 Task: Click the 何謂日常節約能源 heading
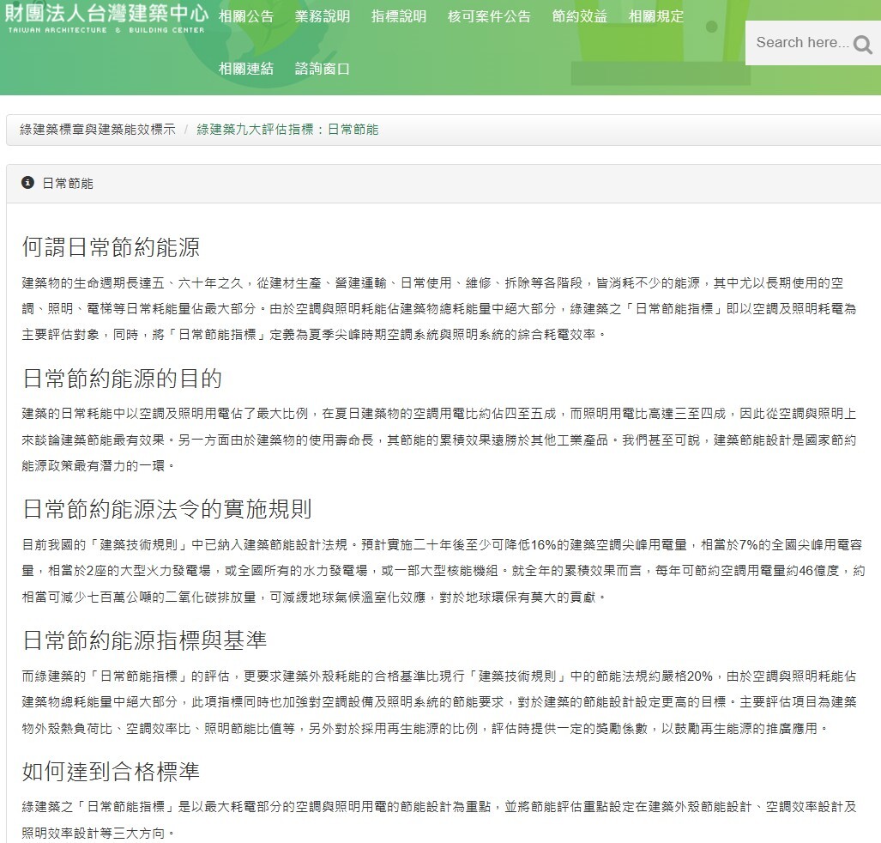111,248
